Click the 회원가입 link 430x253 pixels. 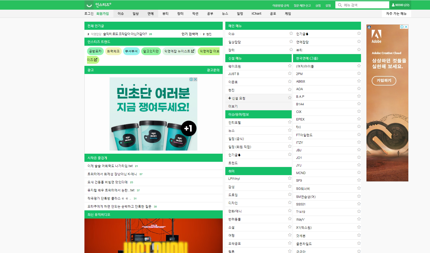[102, 14]
